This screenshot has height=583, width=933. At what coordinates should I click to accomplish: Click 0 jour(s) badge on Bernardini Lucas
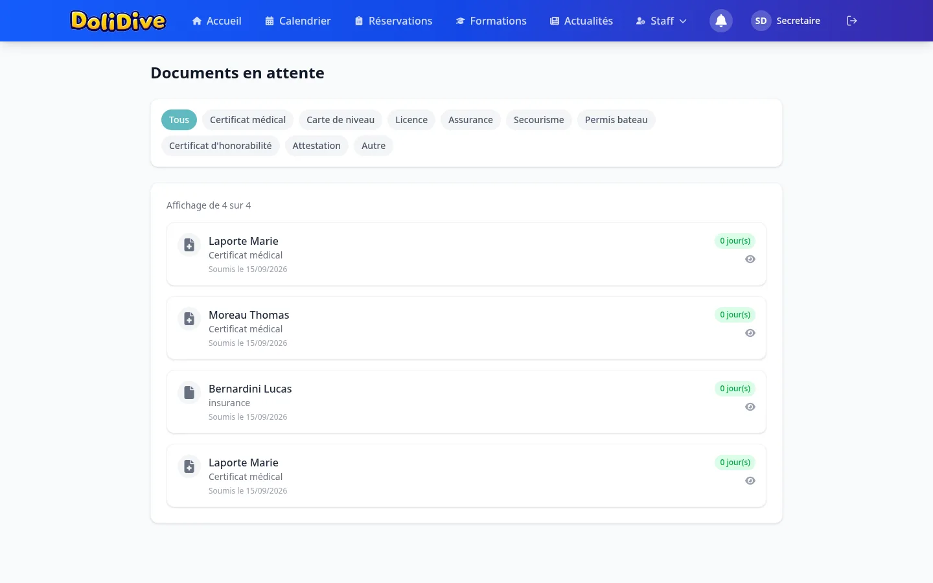(735, 389)
